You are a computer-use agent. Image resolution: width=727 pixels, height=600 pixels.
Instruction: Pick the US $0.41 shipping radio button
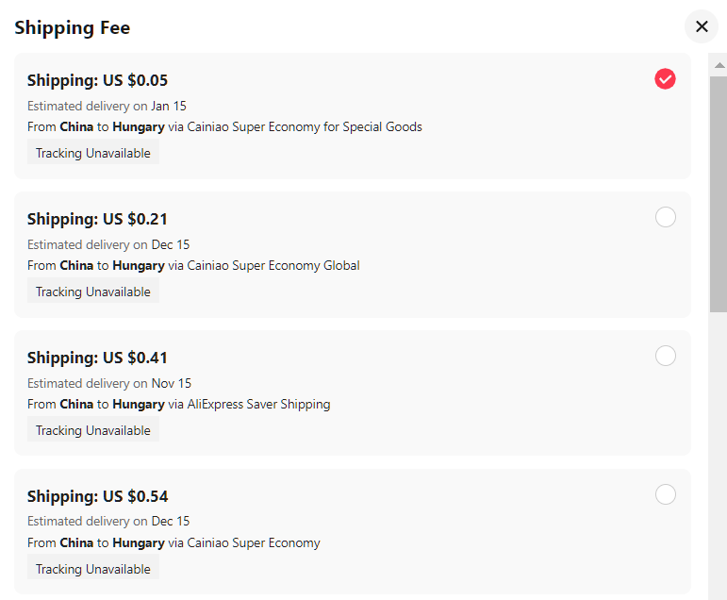click(665, 356)
